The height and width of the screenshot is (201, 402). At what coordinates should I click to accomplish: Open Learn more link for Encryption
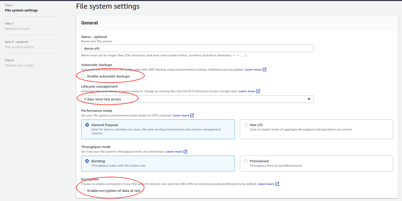coord(266,184)
